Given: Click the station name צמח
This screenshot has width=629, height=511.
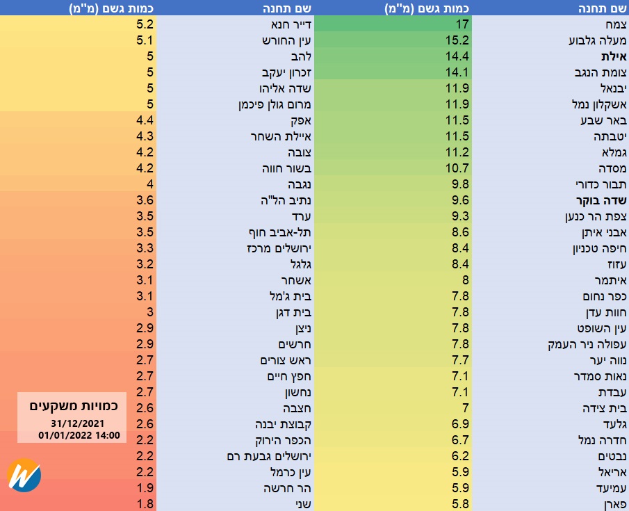Looking at the screenshot, I should click(614, 24).
